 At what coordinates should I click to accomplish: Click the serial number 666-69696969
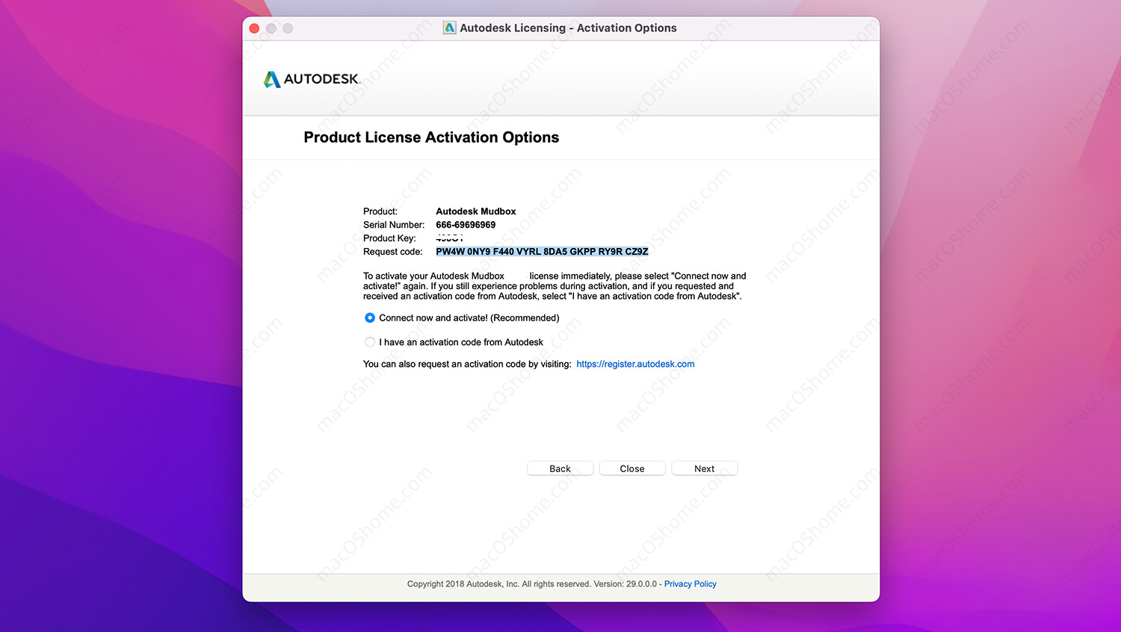pyautogui.click(x=466, y=225)
